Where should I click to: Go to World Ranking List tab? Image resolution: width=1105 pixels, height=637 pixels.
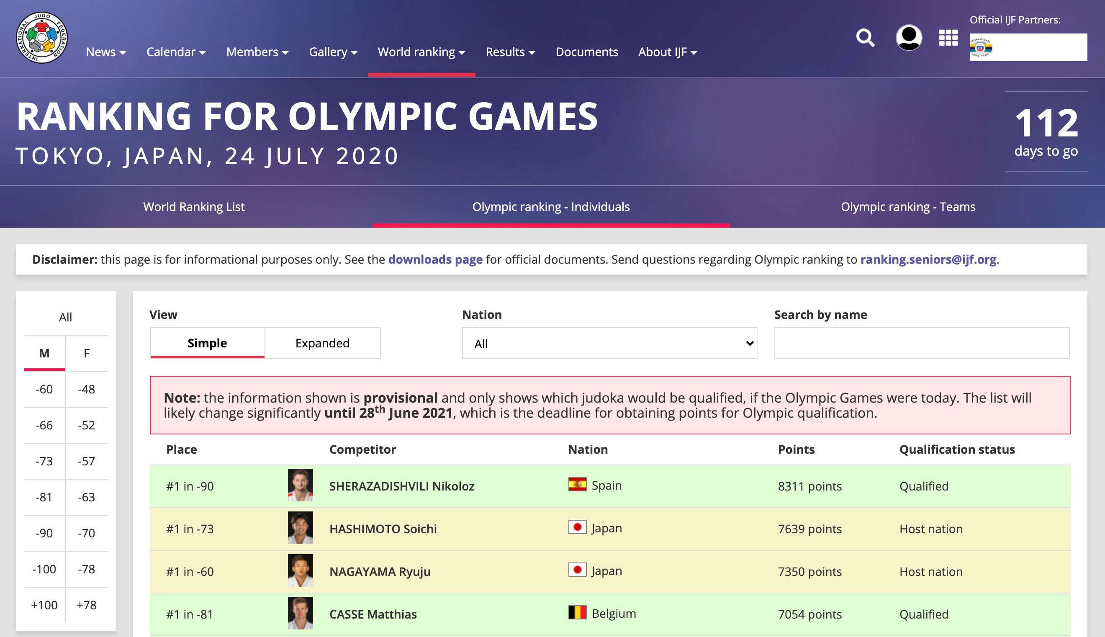click(x=194, y=206)
